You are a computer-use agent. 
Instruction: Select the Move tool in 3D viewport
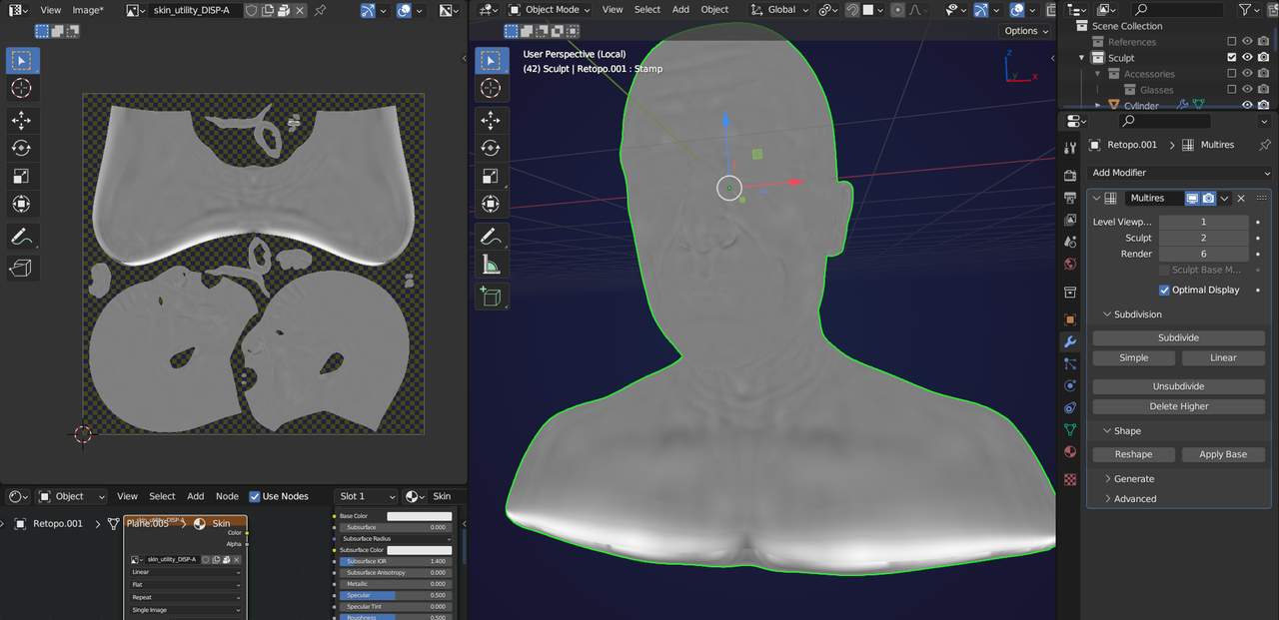[491, 120]
